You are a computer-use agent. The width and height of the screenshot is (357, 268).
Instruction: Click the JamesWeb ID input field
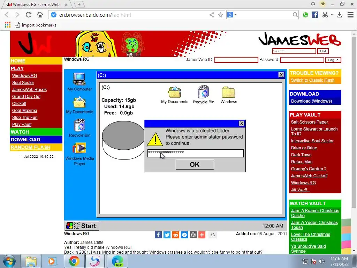236,60
